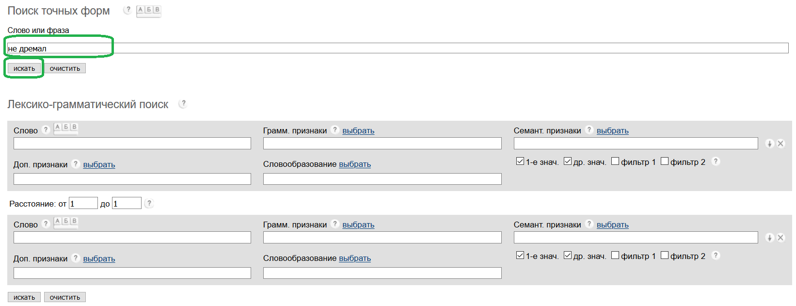Open выбрать for second Словообразование
The width and height of the screenshot is (796, 306).
point(355,258)
